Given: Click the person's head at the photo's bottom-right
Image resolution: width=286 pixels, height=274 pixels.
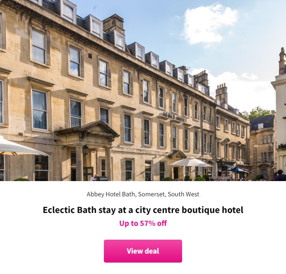Looking at the screenshot, I should point(280,173).
